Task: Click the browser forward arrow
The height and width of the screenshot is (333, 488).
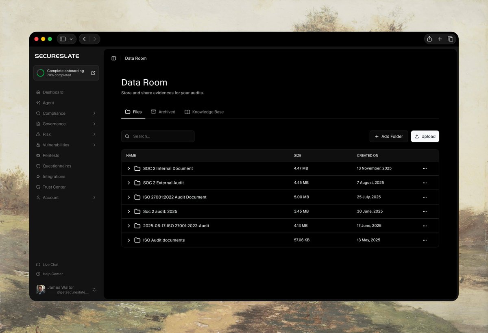Action: [x=95, y=39]
